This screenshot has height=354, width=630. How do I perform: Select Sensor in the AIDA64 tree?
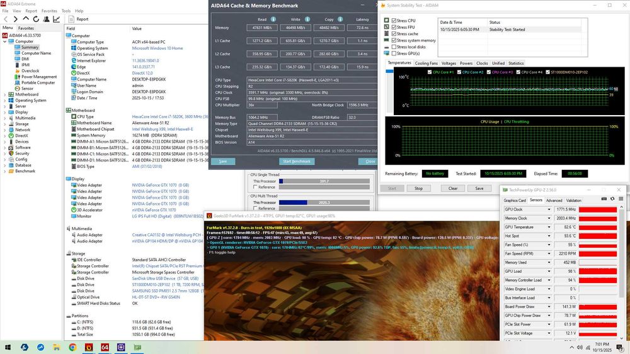(x=27, y=89)
